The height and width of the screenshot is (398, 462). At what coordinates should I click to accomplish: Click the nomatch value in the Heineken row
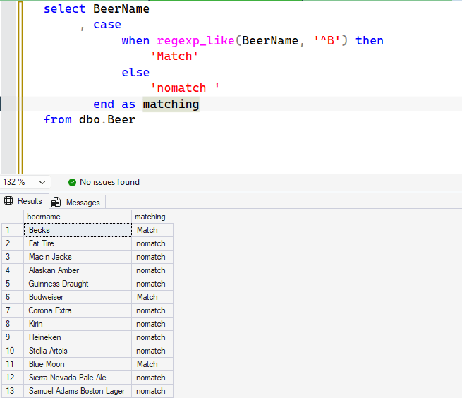coord(151,337)
